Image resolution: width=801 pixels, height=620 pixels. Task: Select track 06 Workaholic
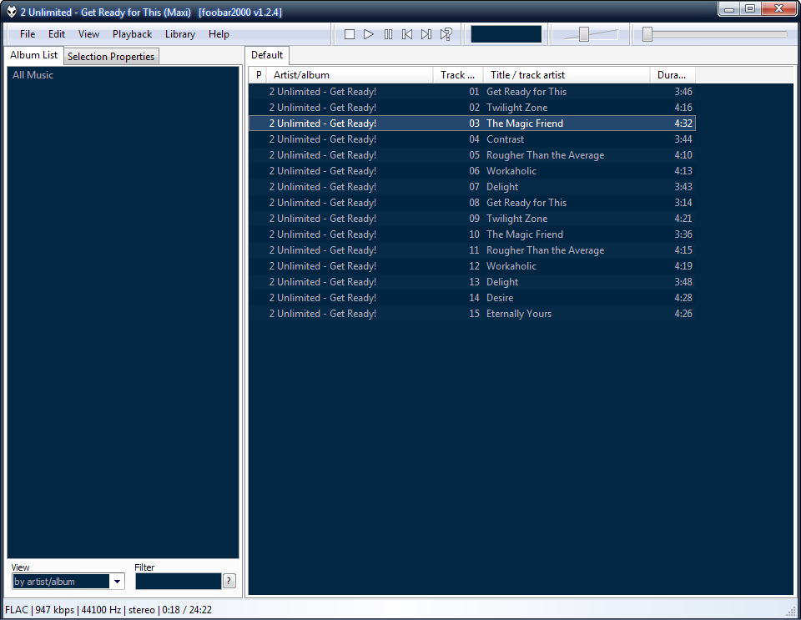(x=472, y=171)
